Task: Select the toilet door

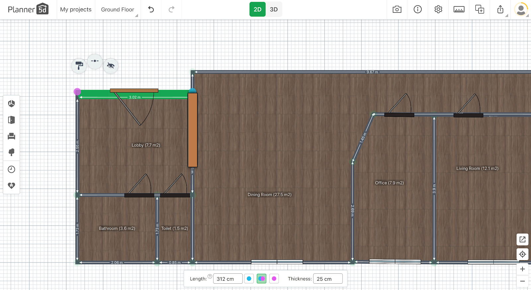Action: [x=175, y=195]
